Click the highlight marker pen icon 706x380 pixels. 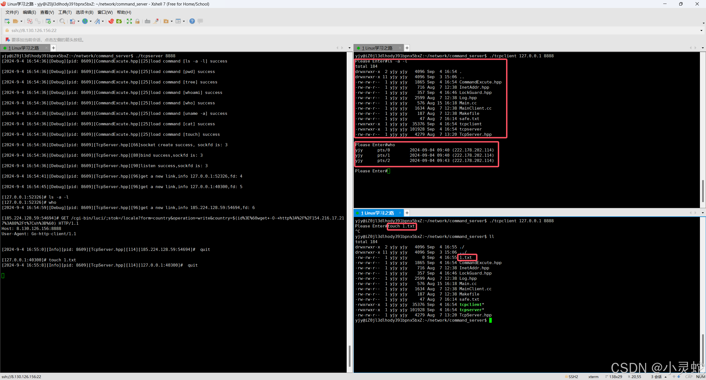pyautogui.click(x=156, y=21)
